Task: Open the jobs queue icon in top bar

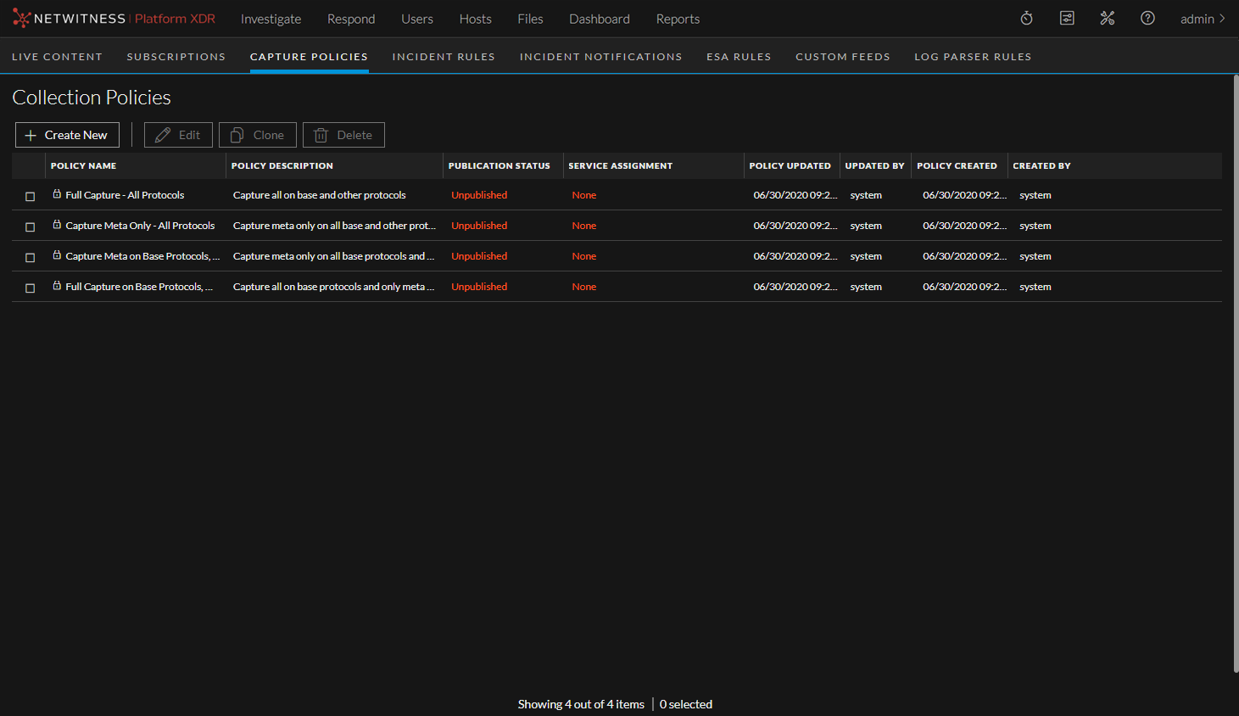Action: (x=1067, y=17)
